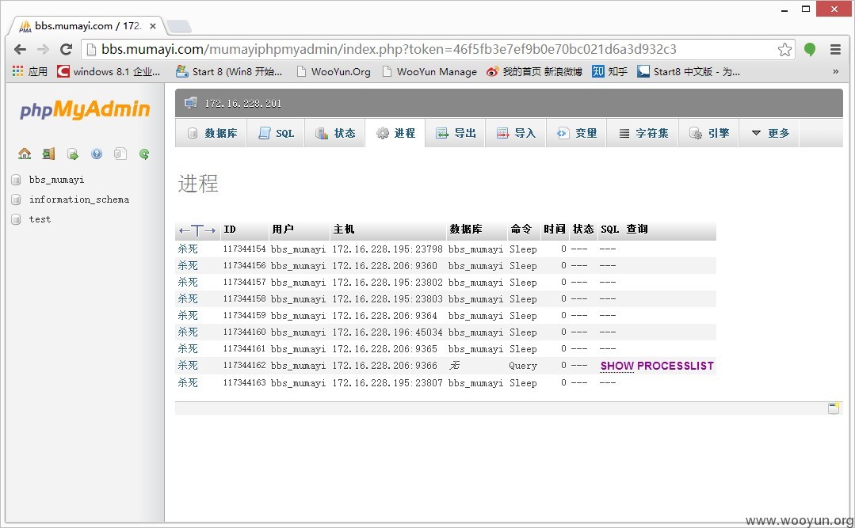
Task: Open Start8 中文版 bookmark
Action: pos(689,71)
